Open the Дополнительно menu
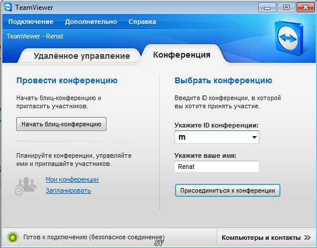 [91, 22]
